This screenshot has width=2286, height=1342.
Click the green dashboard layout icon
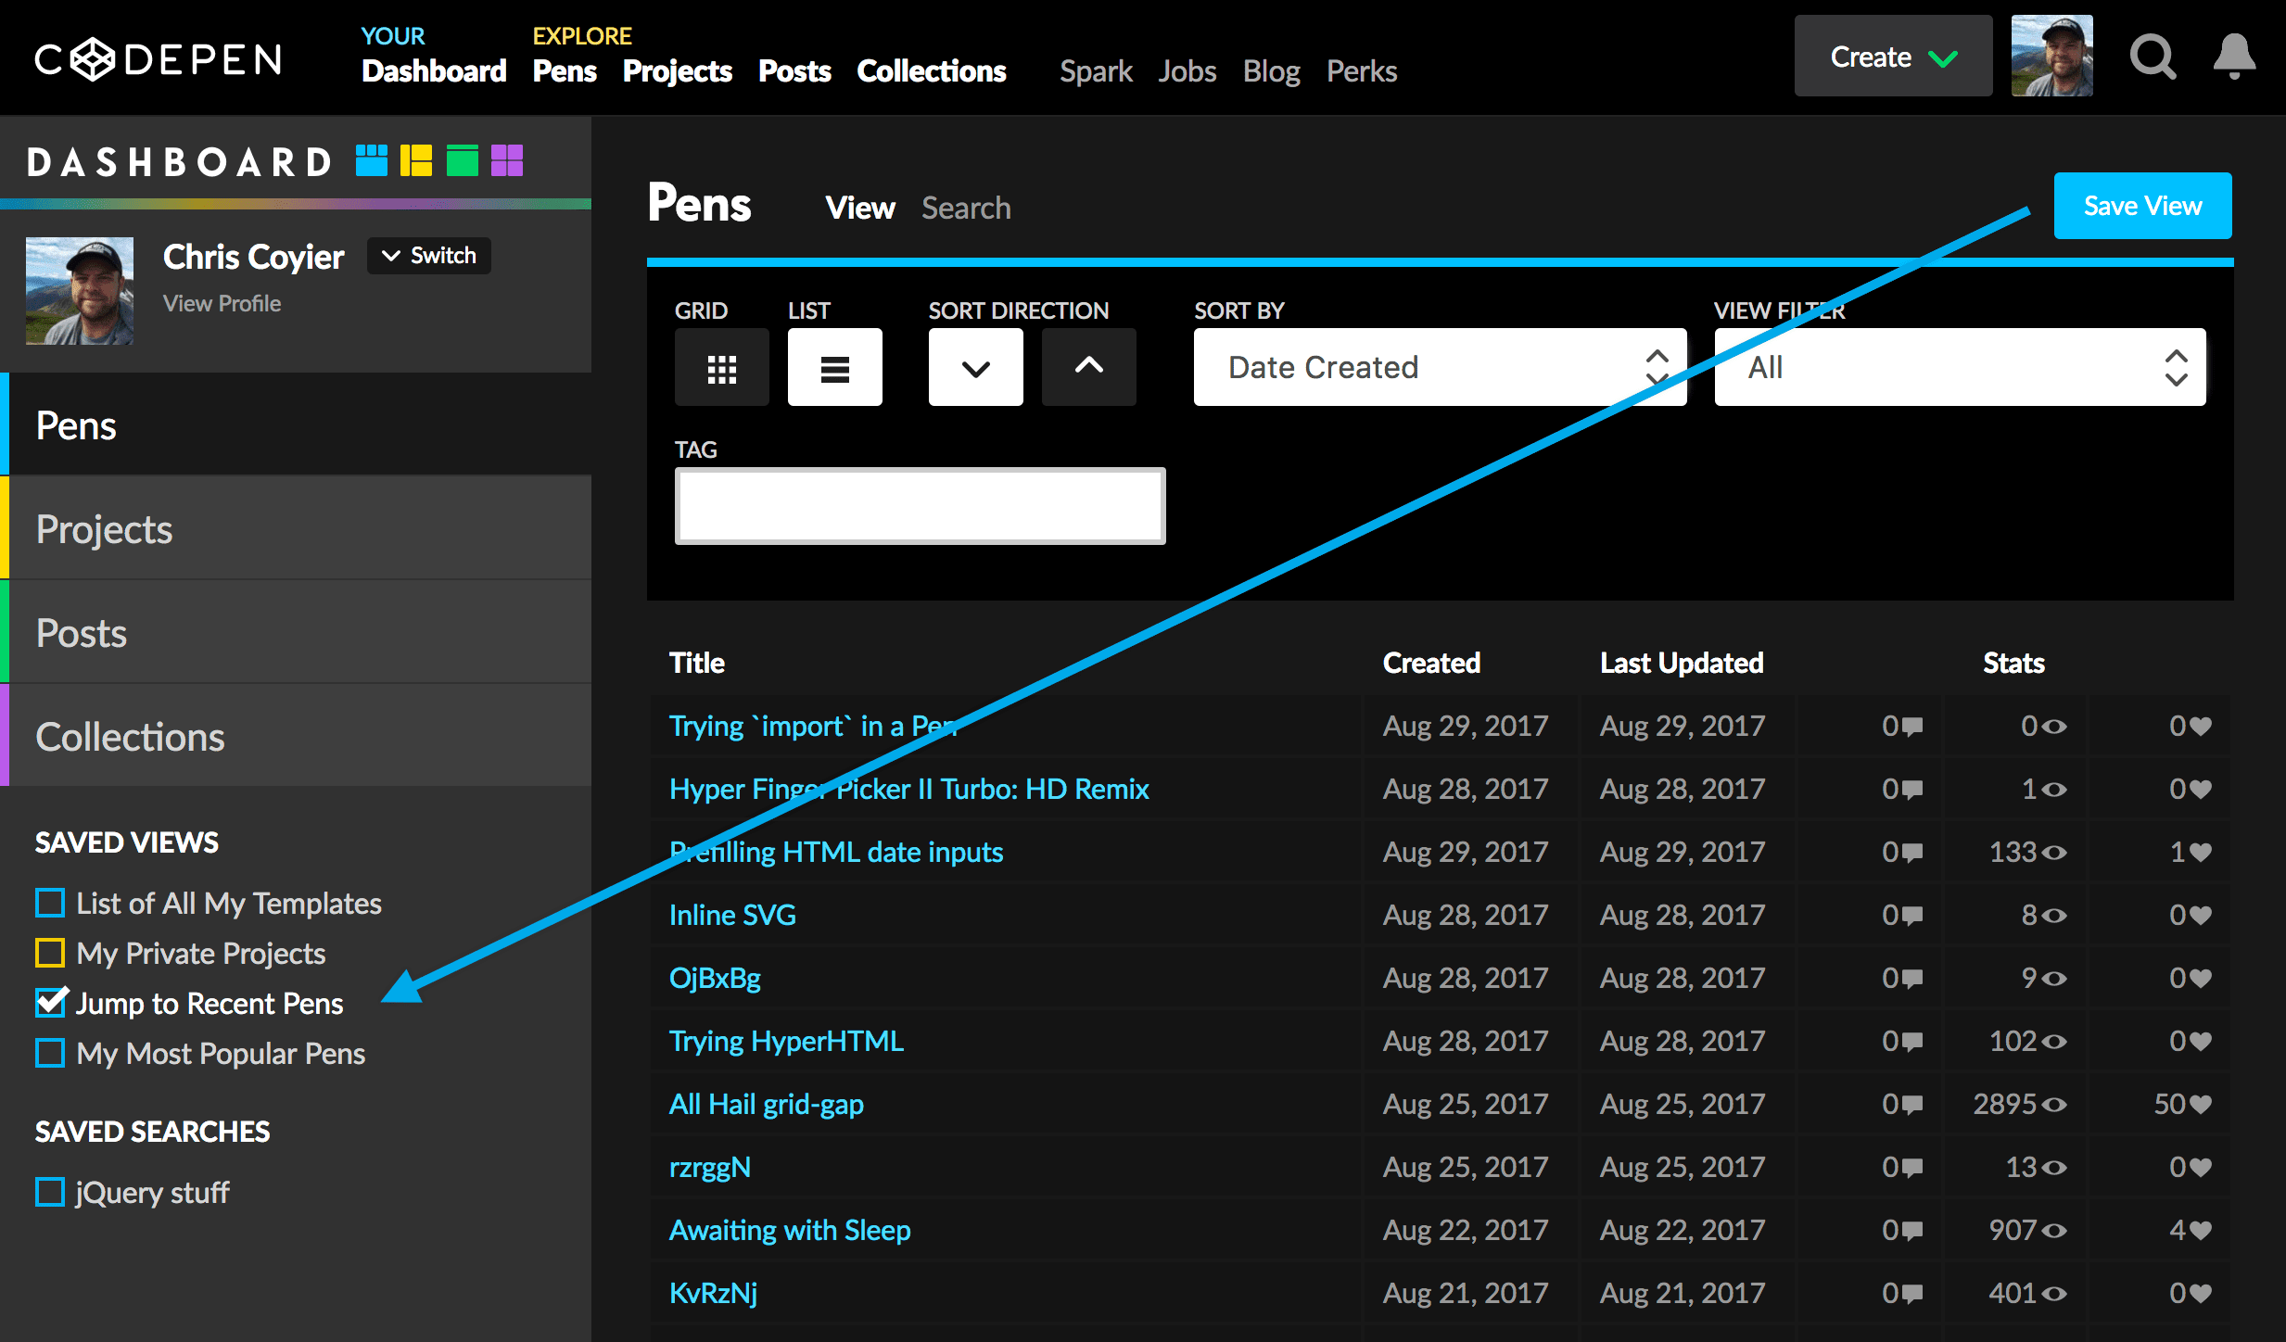tap(462, 160)
